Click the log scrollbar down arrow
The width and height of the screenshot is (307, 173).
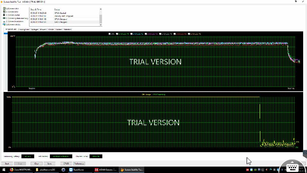pos(101,25)
